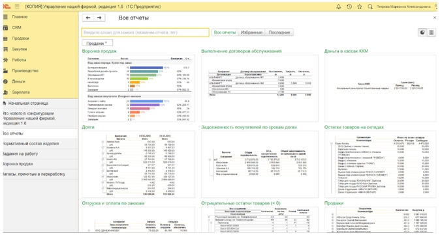Open the Закупки section
Viewport: 440px width, 235px height.
(x=20, y=49)
